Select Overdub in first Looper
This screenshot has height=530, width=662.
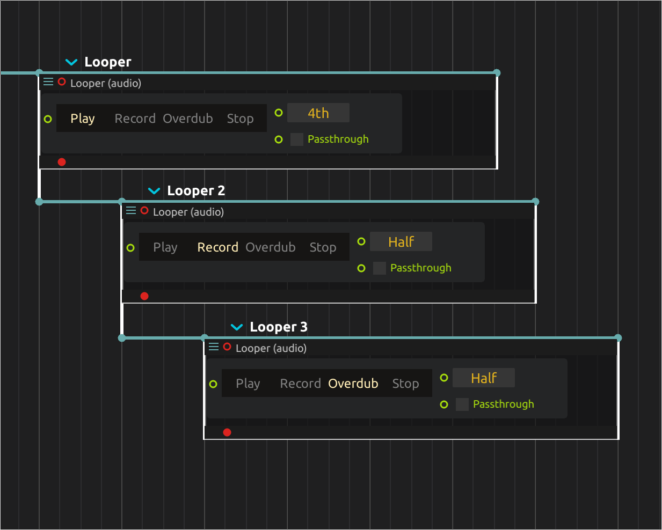[x=188, y=119]
